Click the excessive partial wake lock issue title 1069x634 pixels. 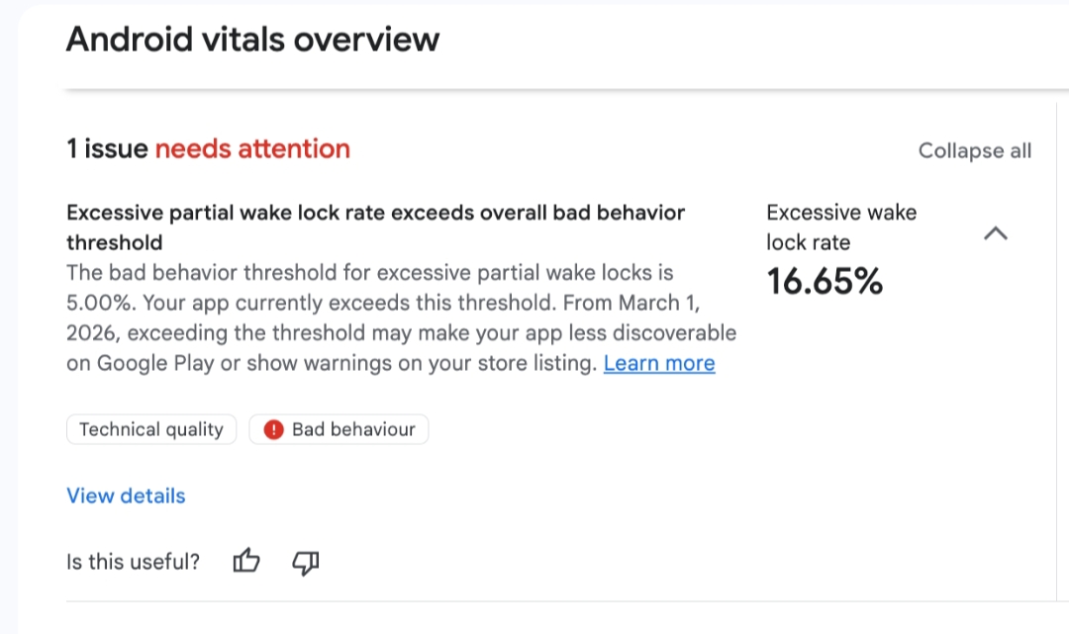(x=375, y=213)
